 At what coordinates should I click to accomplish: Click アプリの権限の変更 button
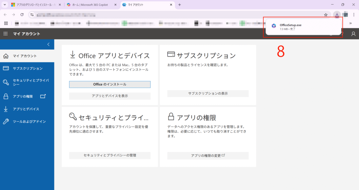[x=208, y=155]
